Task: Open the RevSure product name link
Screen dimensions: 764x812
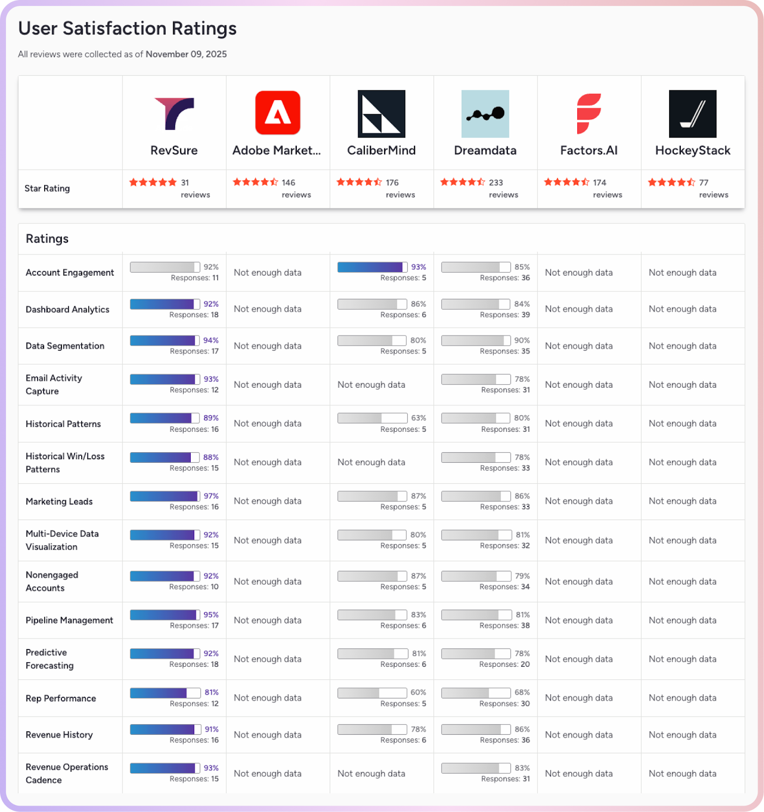Action: coord(174,150)
